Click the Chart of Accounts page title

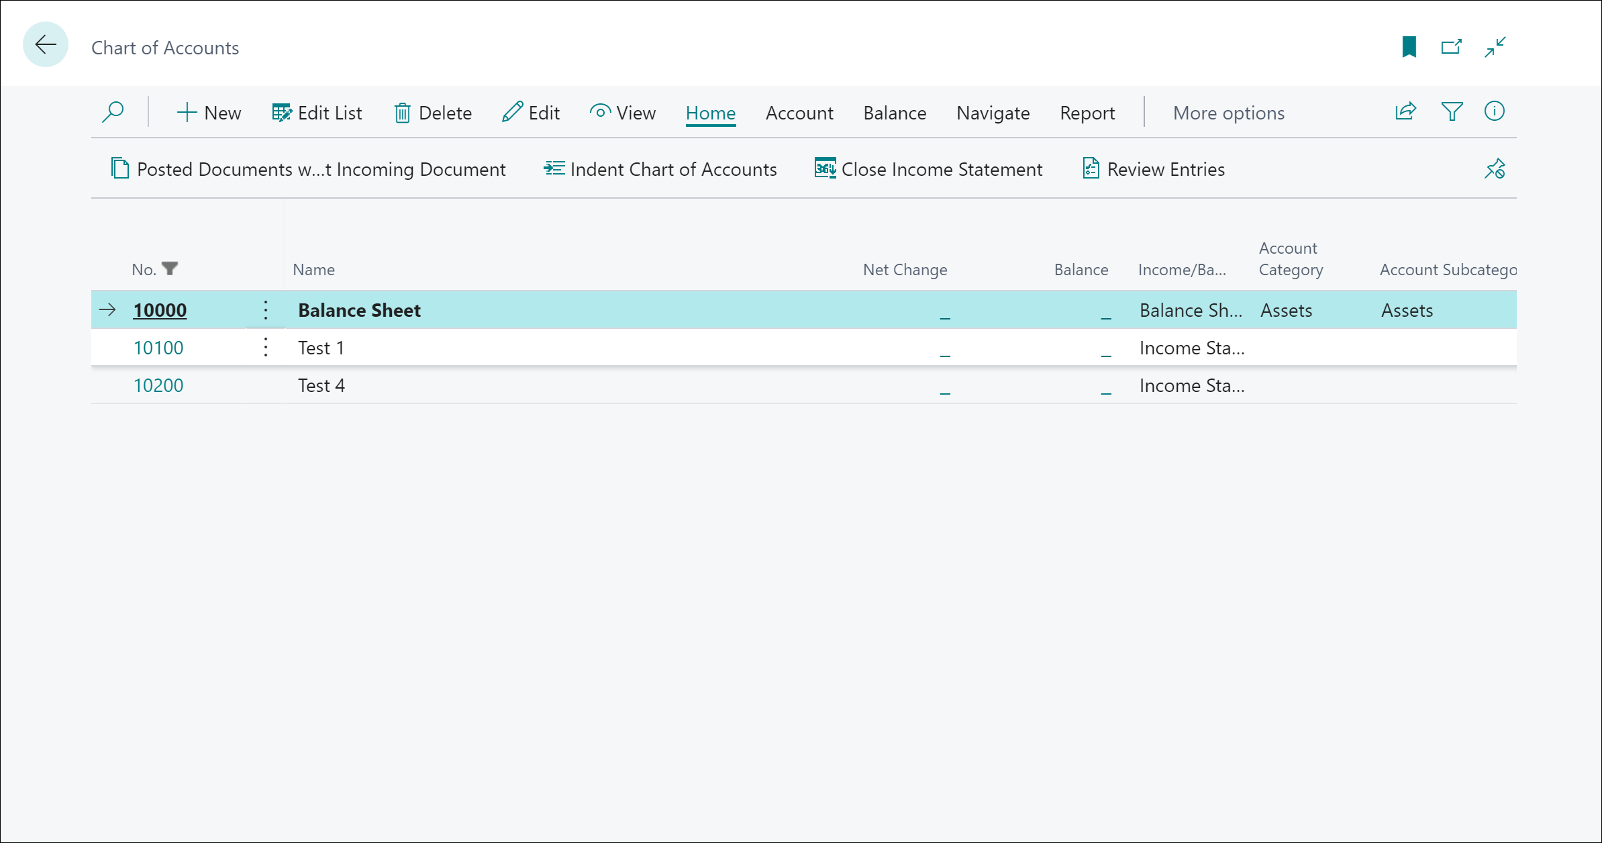[165, 48]
